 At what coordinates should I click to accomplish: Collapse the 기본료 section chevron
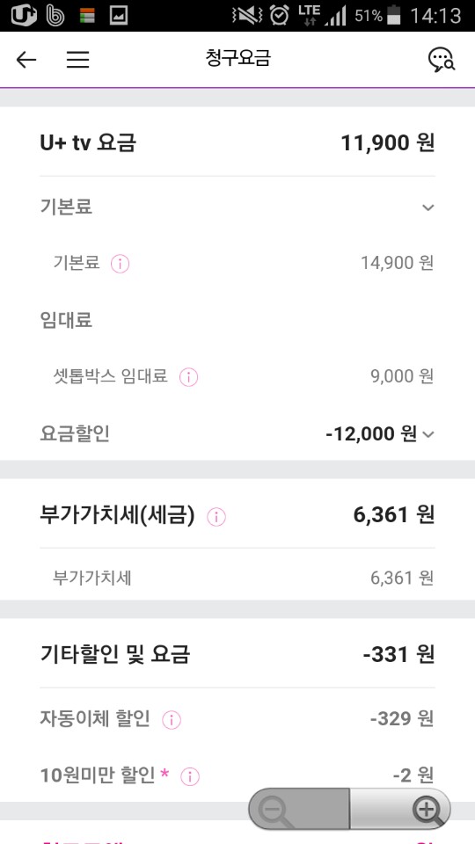[428, 207]
